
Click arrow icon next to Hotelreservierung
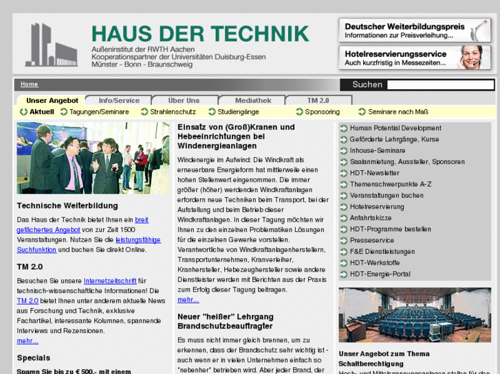point(343,207)
